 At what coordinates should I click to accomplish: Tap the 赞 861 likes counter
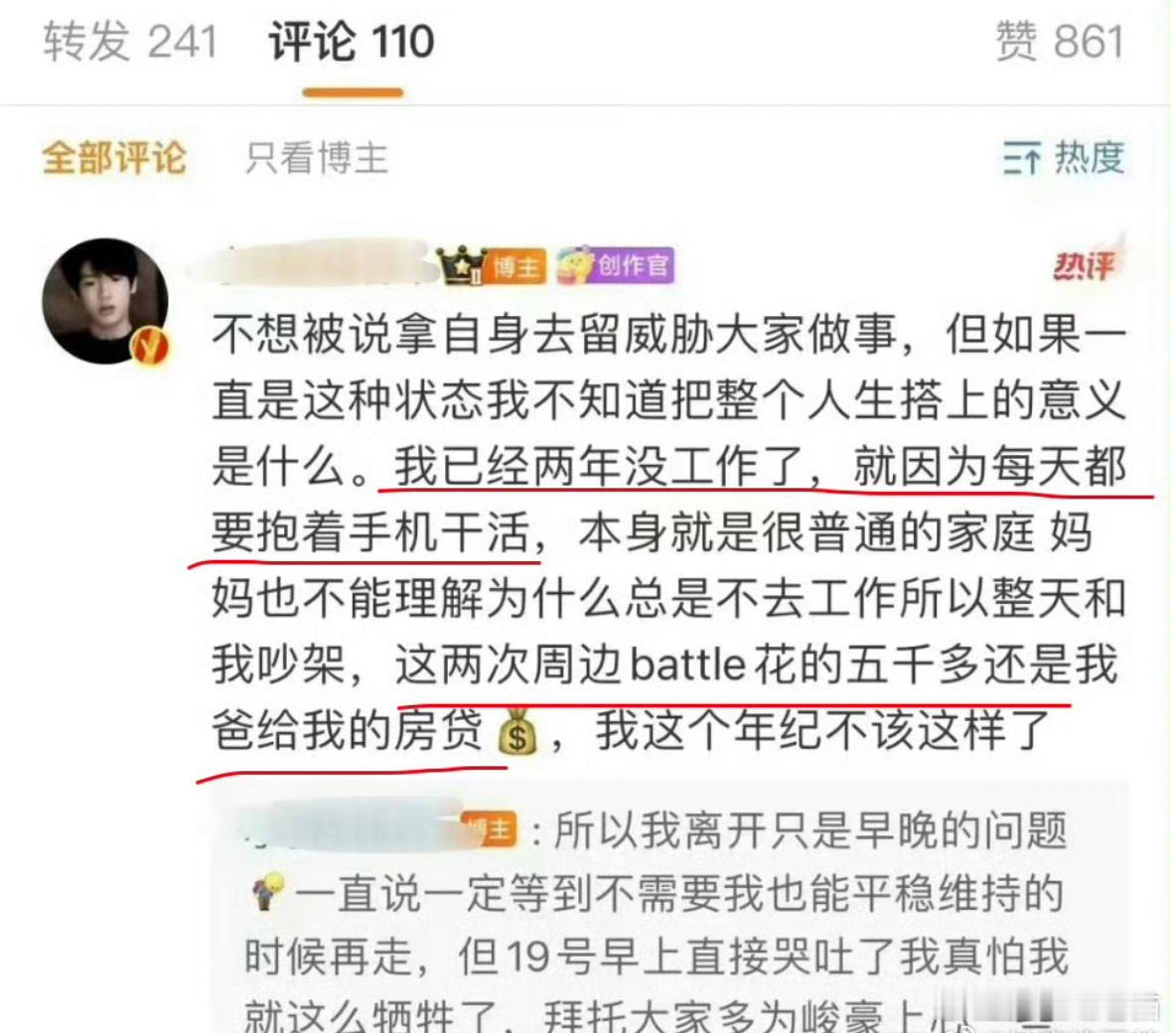point(1060,41)
